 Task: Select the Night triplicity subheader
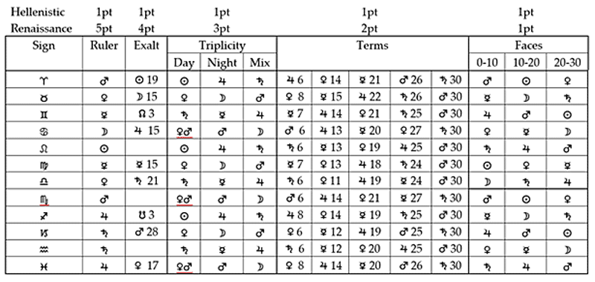point(222,63)
